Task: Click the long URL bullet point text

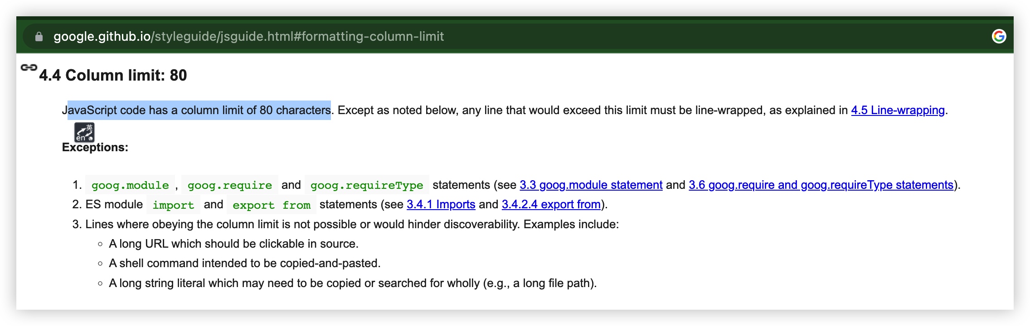Action: tap(234, 243)
